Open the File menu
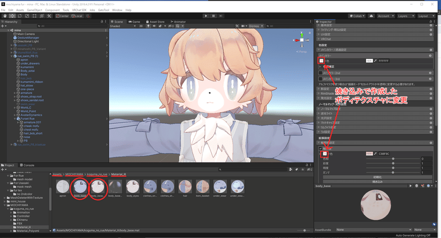Viewport: 441px width, 238px height. [x=3, y=10]
